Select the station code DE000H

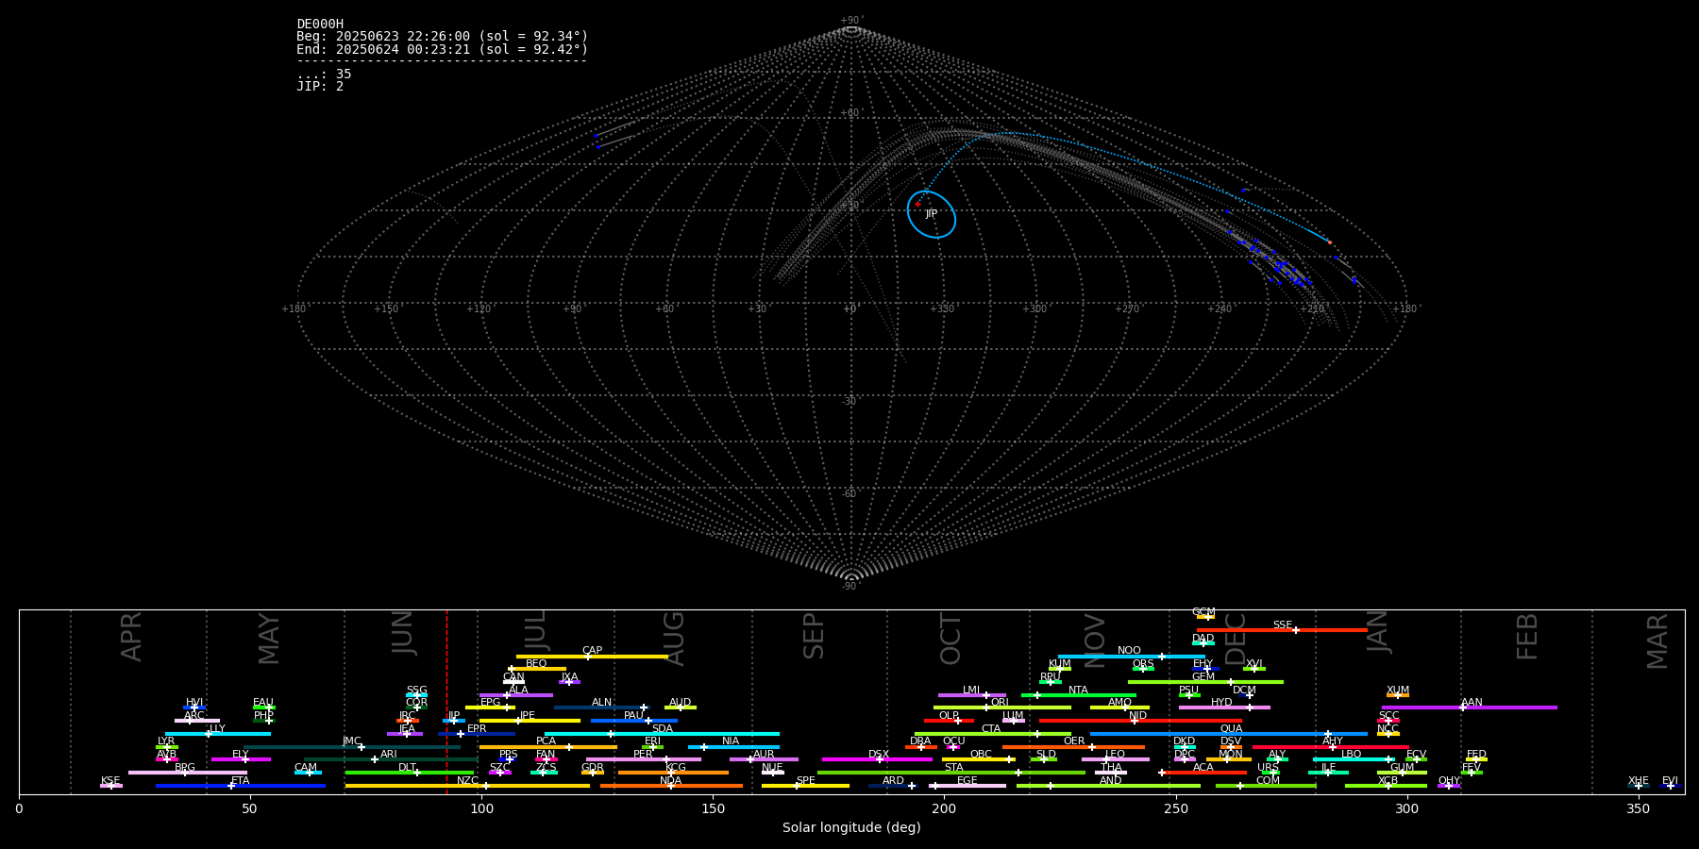(320, 25)
